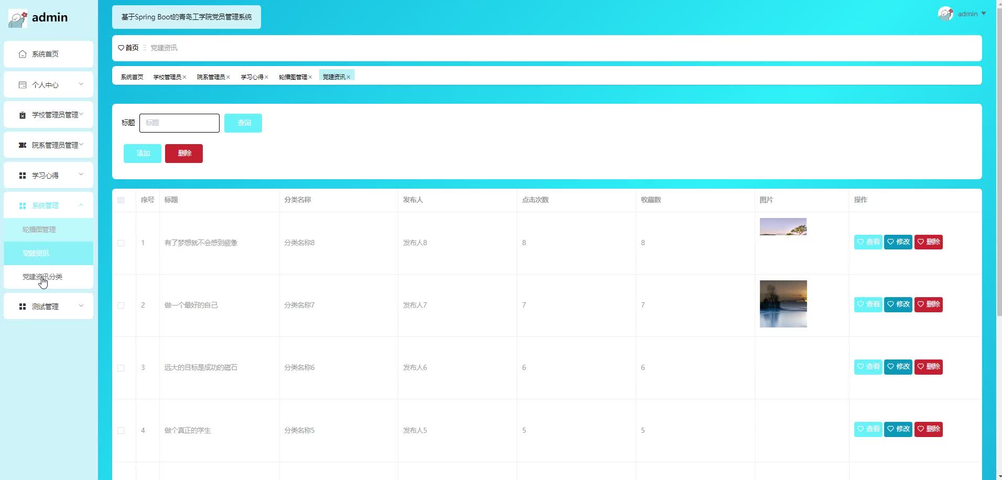This screenshot has width=1002, height=480.
Task: Open 轮播图管理 in the sidebar
Action: pos(48,230)
